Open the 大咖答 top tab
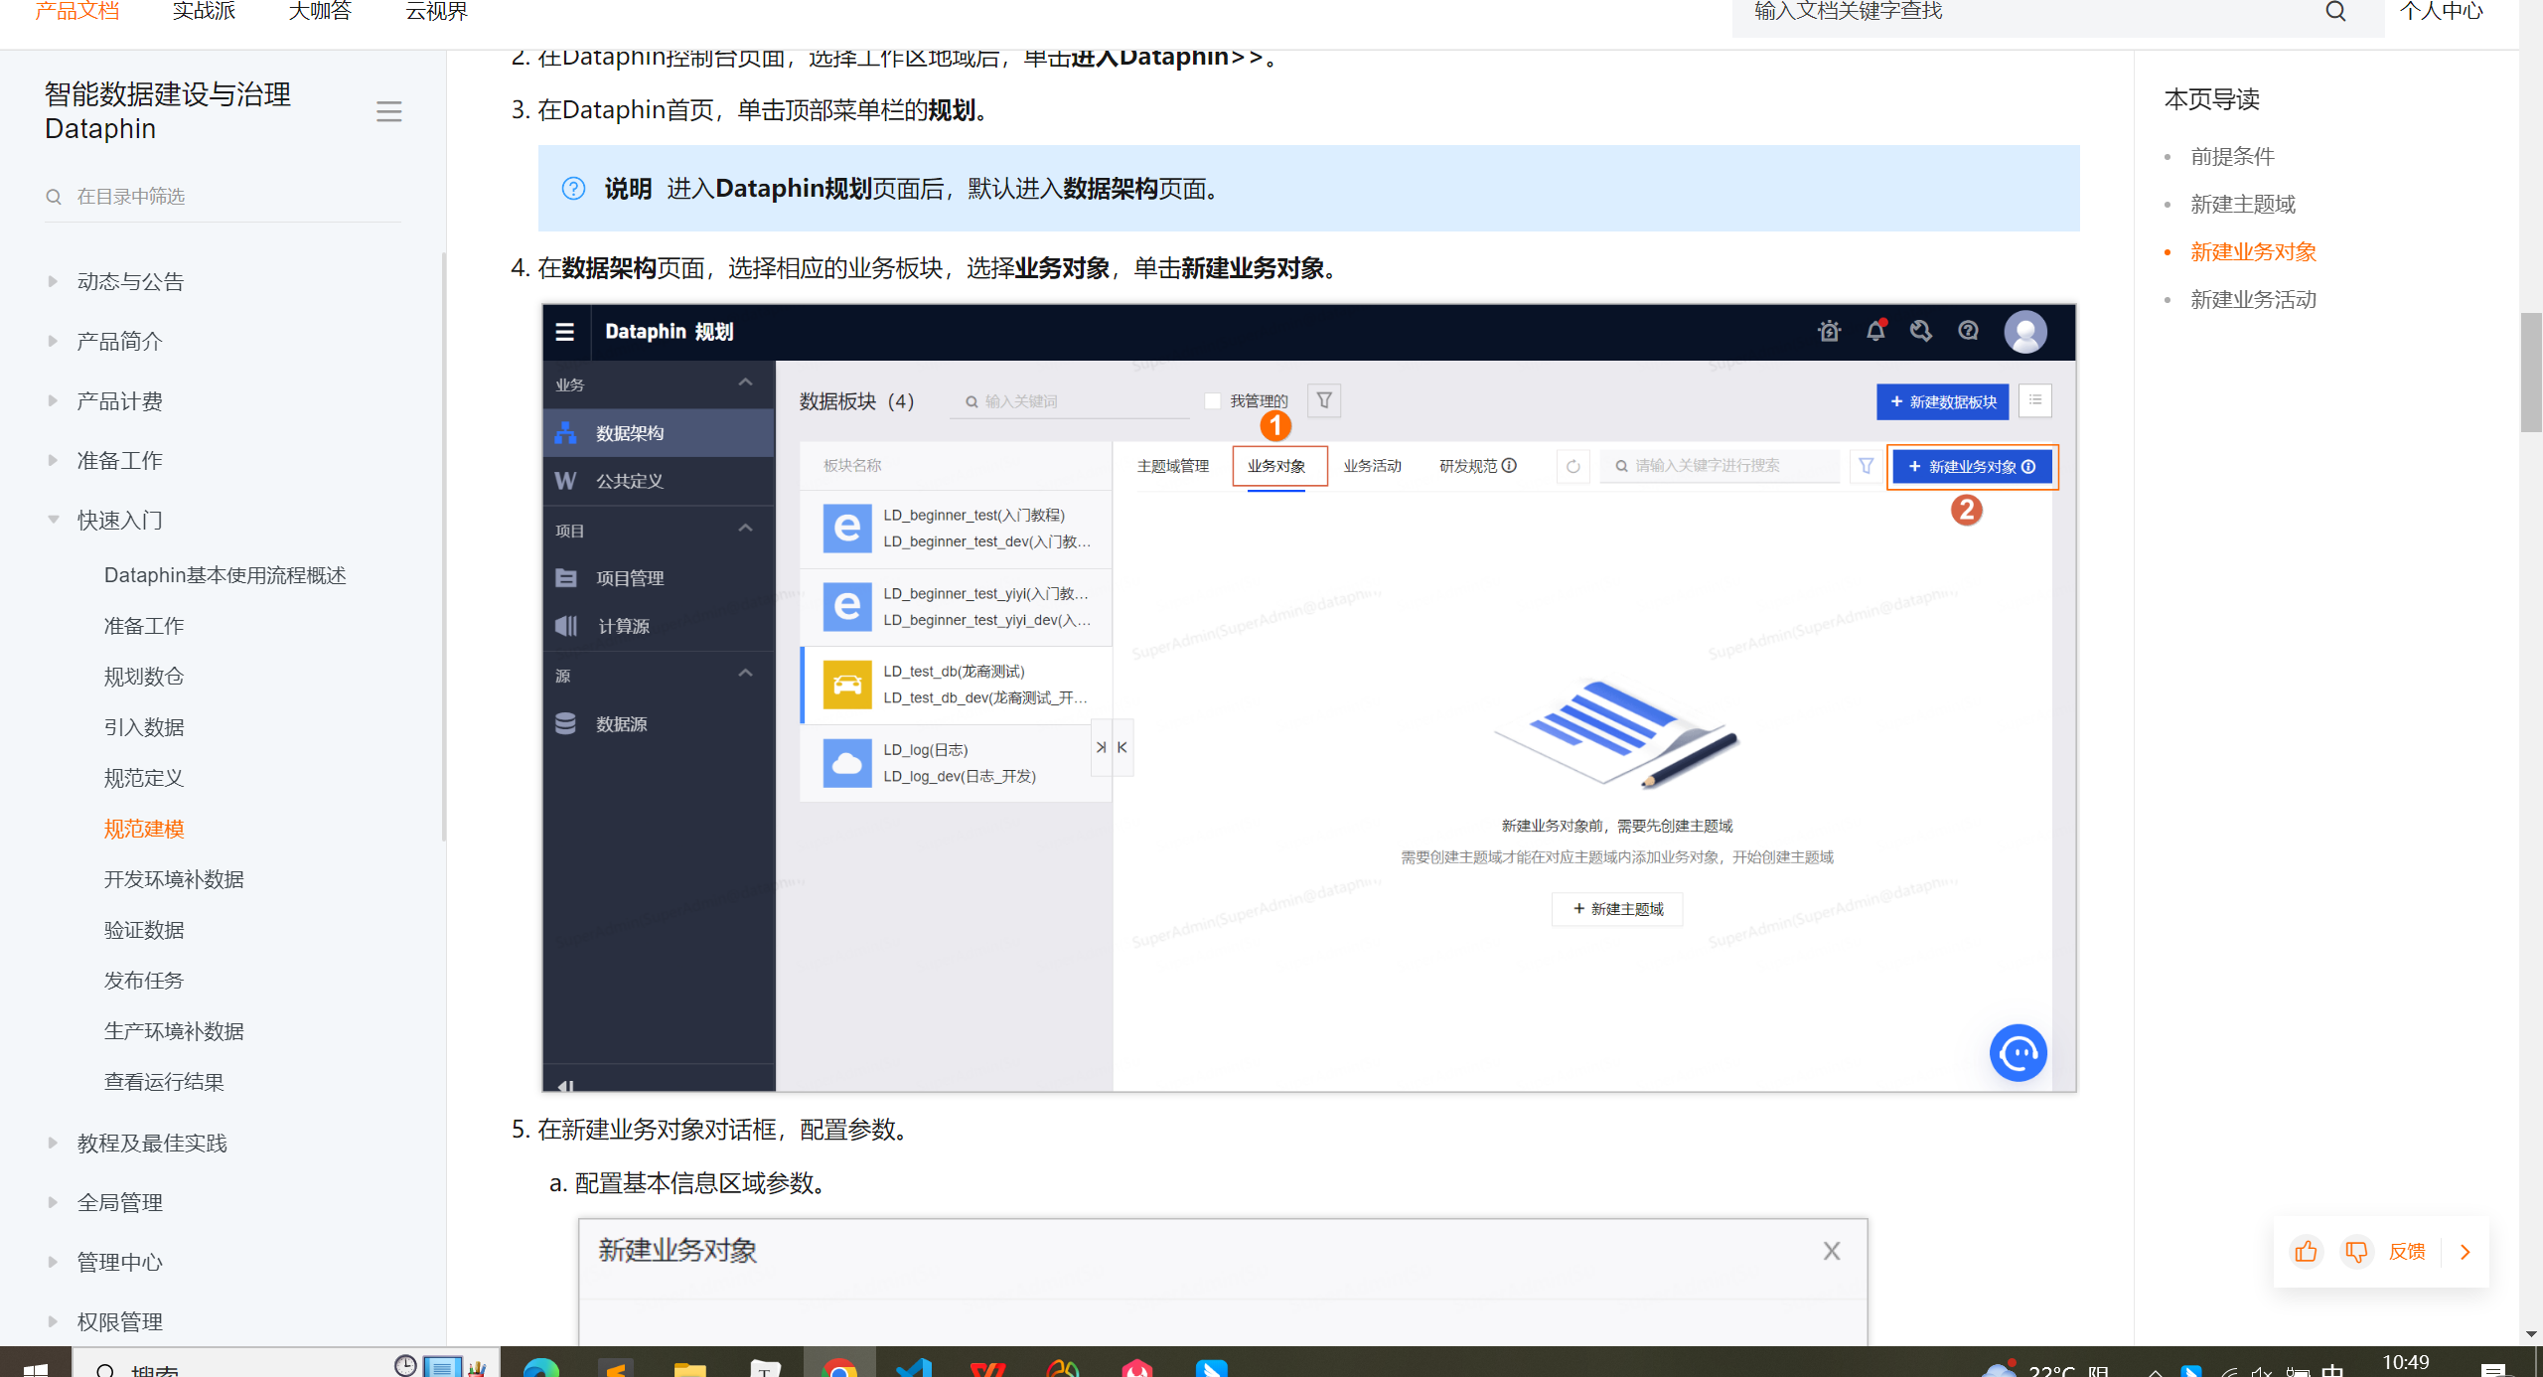The height and width of the screenshot is (1377, 2543). (320, 11)
